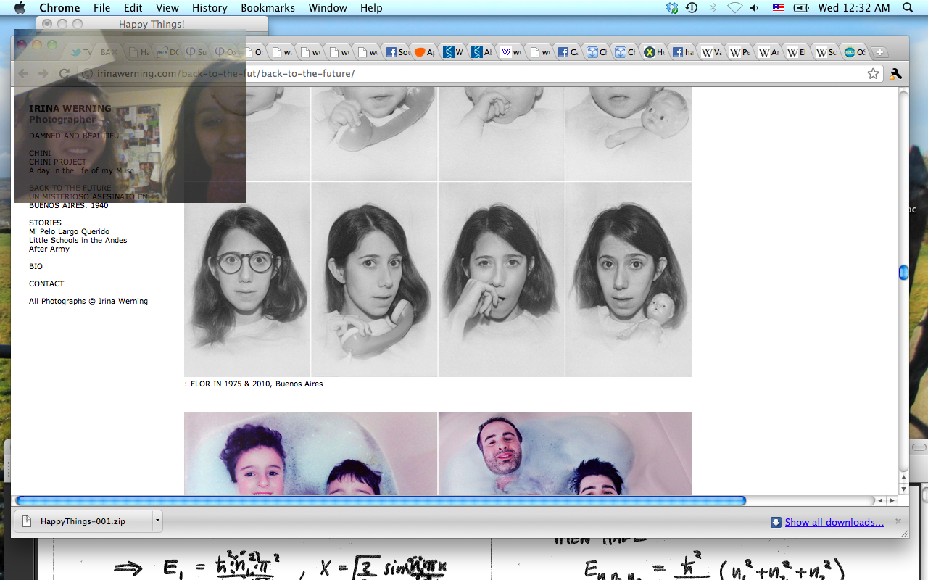This screenshot has width=928, height=580.
Task: Go to the CONTACT page
Action: pyautogui.click(x=46, y=283)
